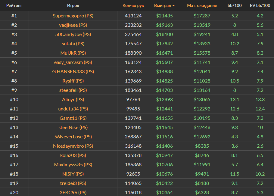The width and height of the screenshot is (274, 196).
Task: Open Nicedaymybro (PS) player link
Action: point(73,146)
